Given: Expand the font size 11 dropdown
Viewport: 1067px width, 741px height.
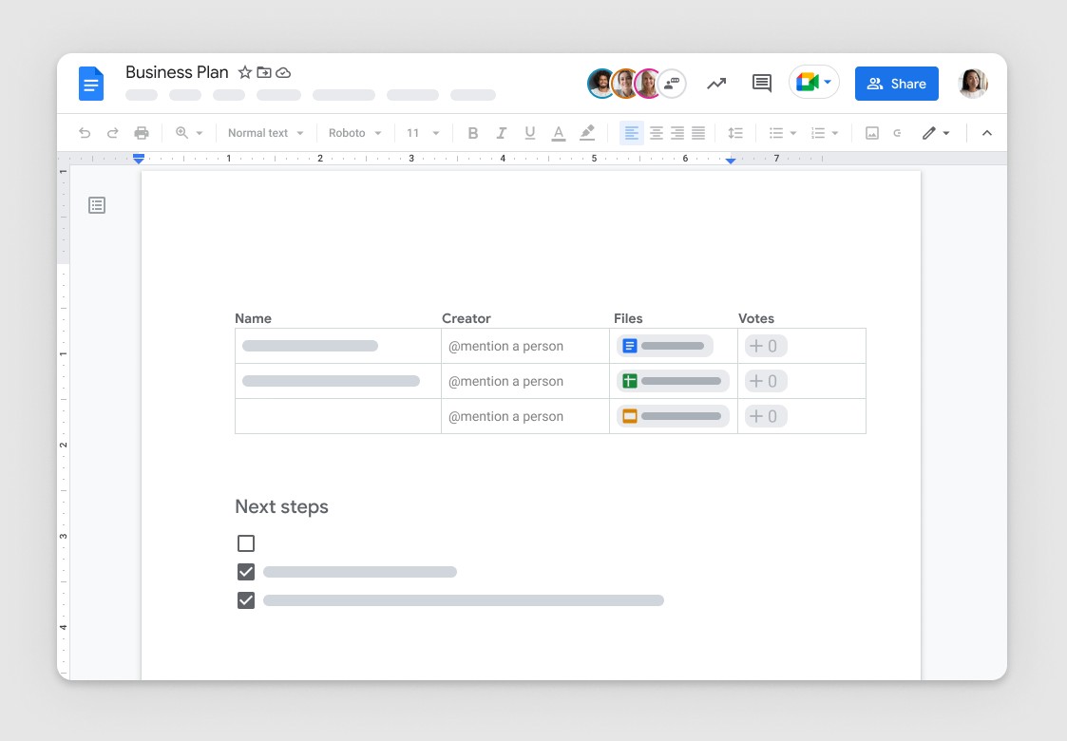Looking at the screenshot, I should click(x=423, y=133).
